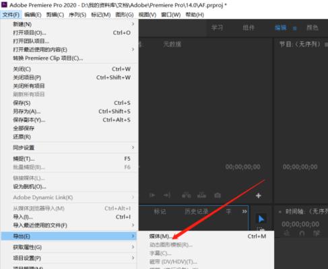Open the 视图(V) menu
This screenshot has height=269, width=328.
coord(147,15)
